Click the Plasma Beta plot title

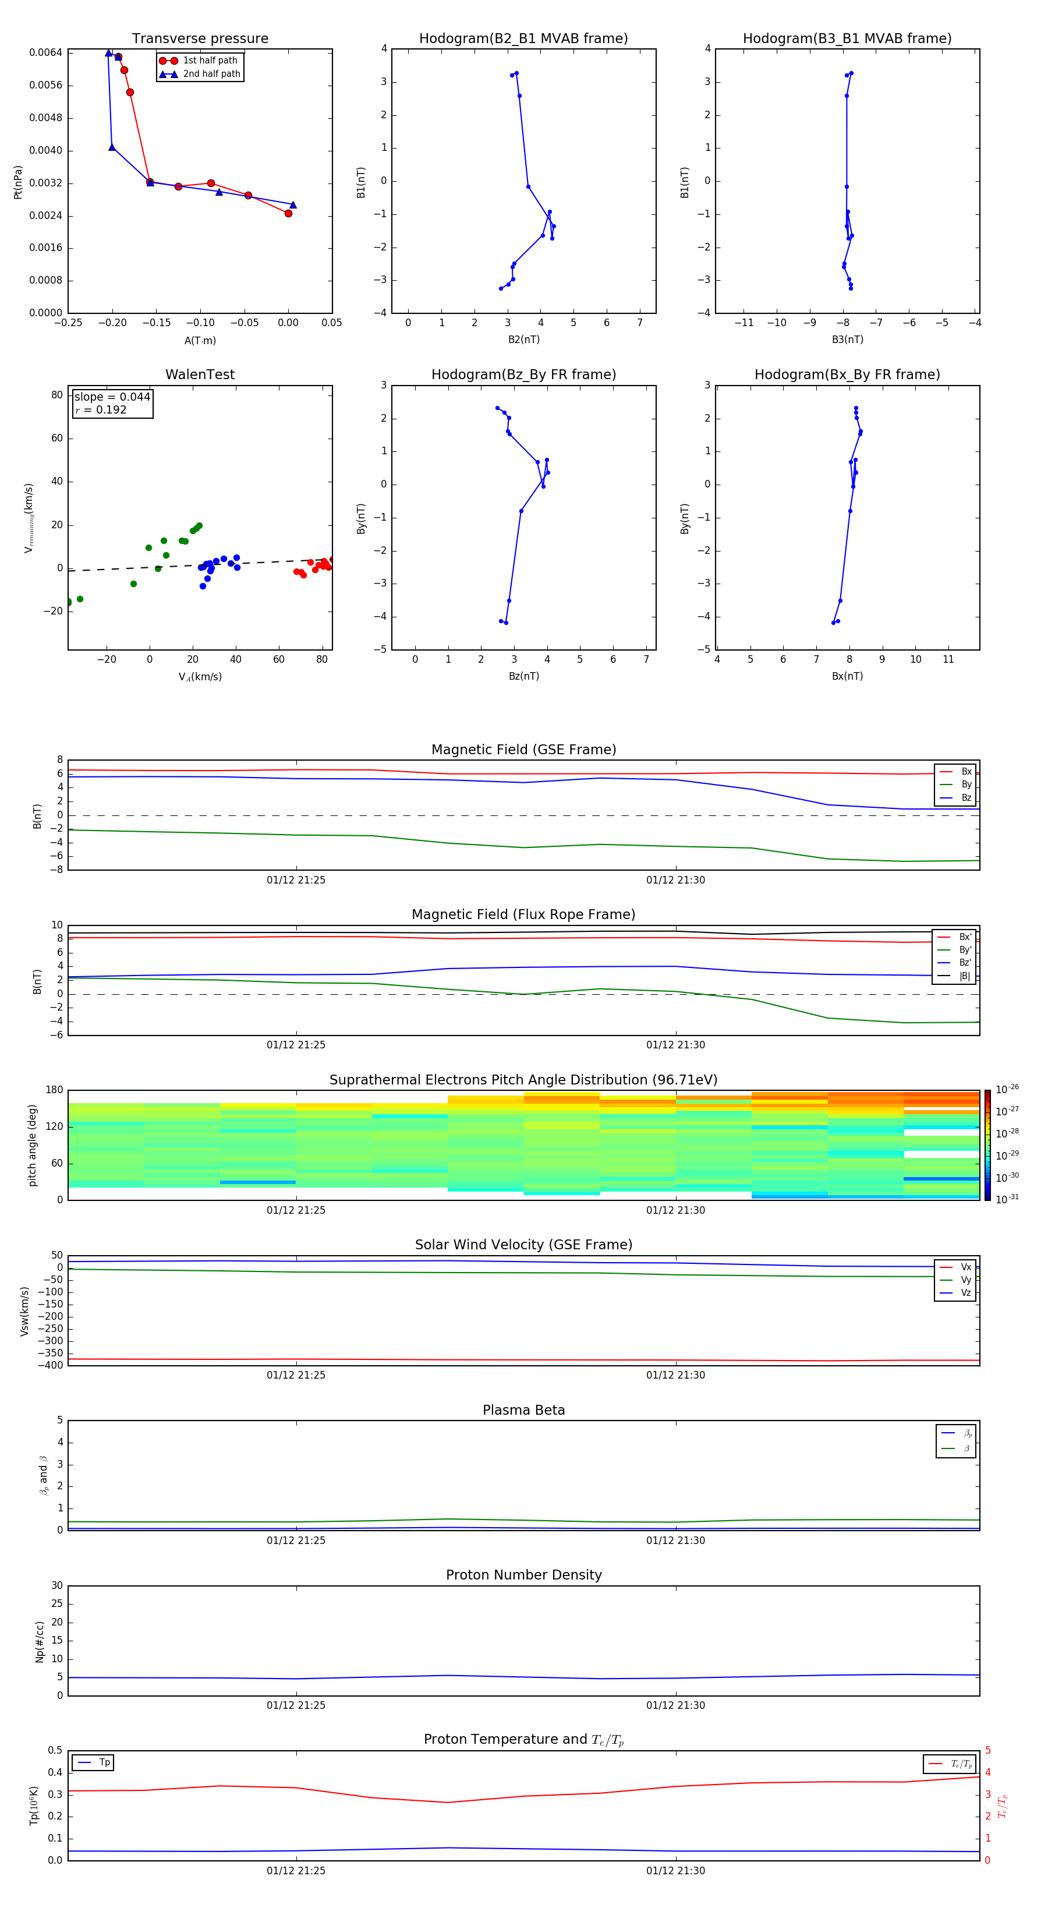click(x=523, y=1410)
